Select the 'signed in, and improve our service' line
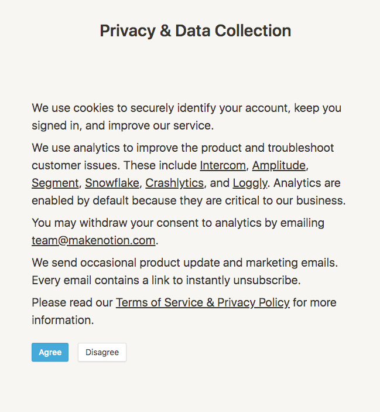Screen dimensions: 380x412 (123, 125)
